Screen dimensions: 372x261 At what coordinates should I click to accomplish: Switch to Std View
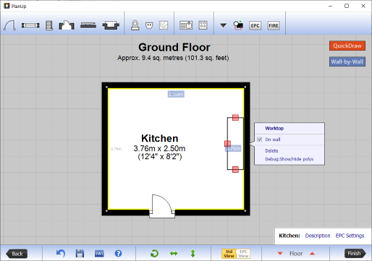[229, 254]
